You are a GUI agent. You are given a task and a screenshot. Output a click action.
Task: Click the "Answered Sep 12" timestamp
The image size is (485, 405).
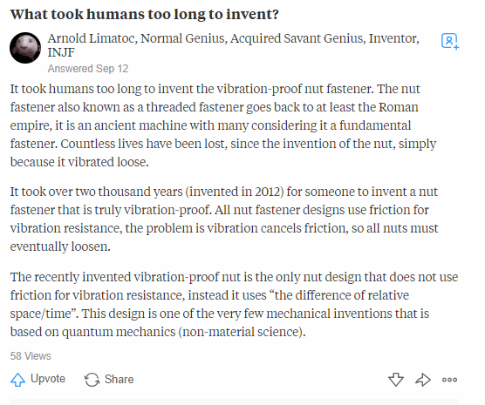88,69
